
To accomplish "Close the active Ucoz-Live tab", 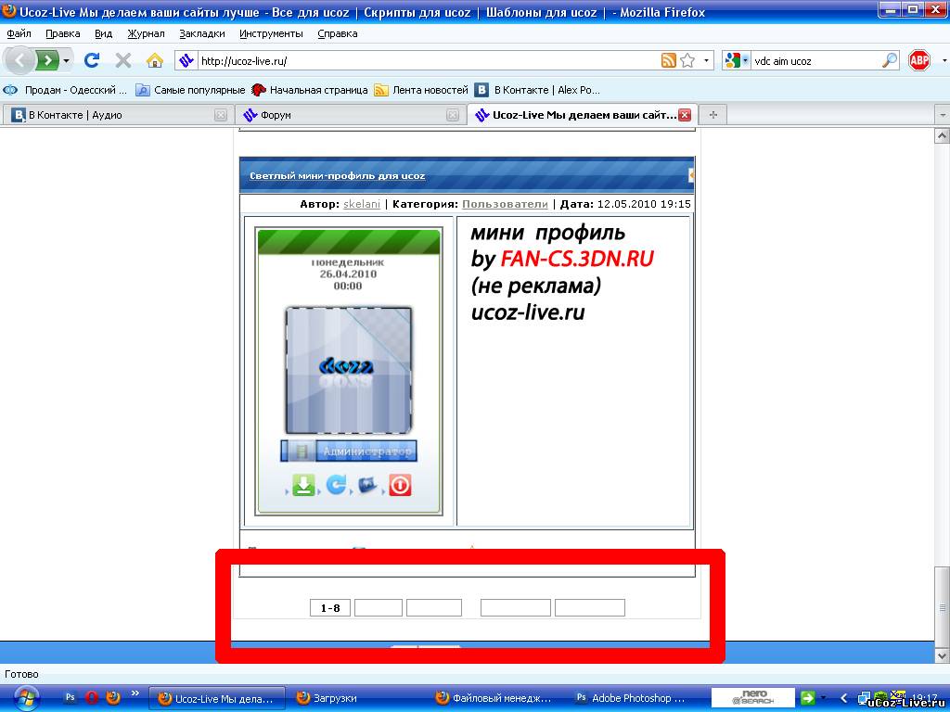I will (685, 115).
